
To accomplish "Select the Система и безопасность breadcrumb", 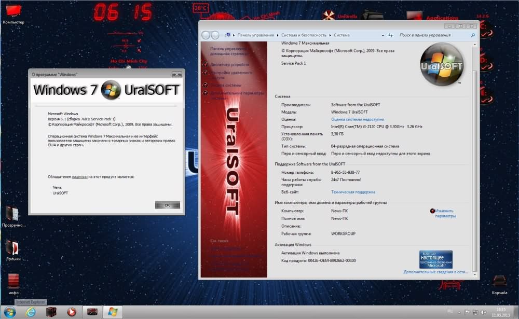I will point(304,35).
